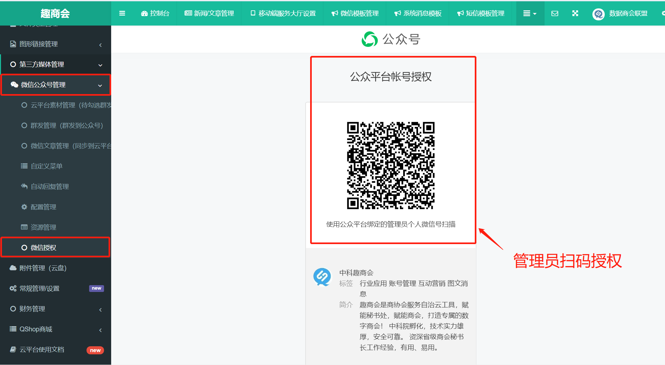Open 云平台使用文档 link
The image size is (665, 365).
pyautogui.click(x=42, y=349)
